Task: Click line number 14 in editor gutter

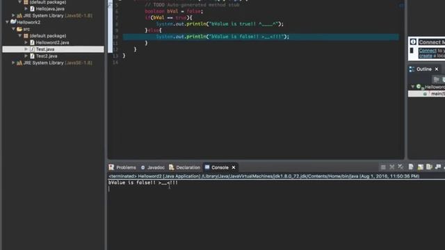Action: [115, 62]
